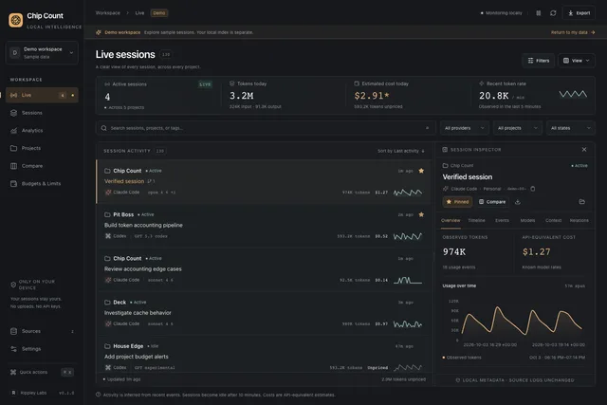
Task: Expand the View dropdown
Action: pyautogui.click(x=577, y=61)
